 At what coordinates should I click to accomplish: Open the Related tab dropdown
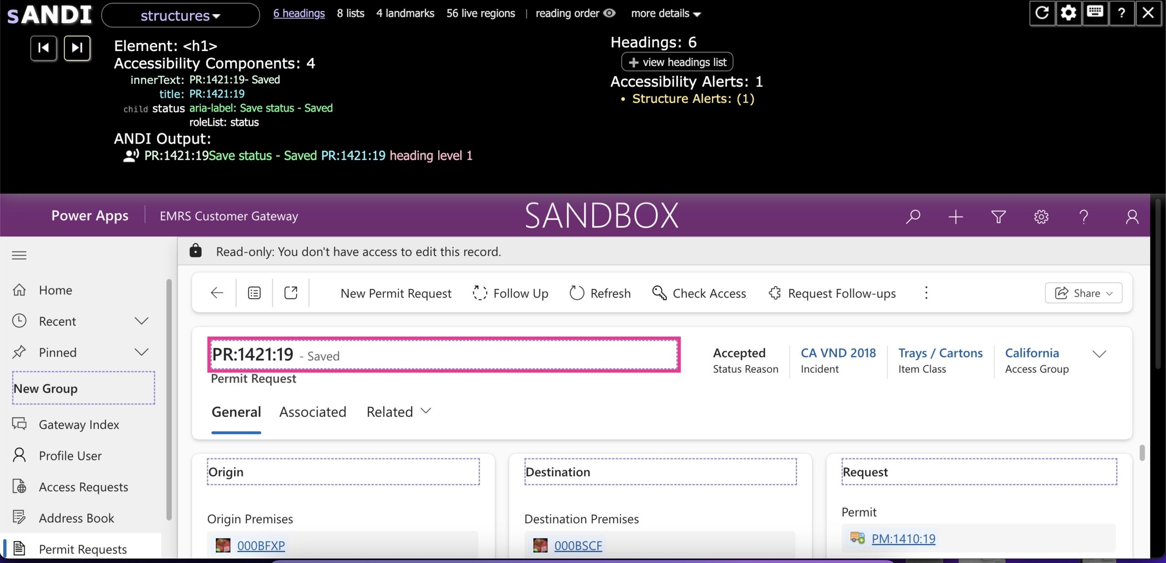coord(399,412)
